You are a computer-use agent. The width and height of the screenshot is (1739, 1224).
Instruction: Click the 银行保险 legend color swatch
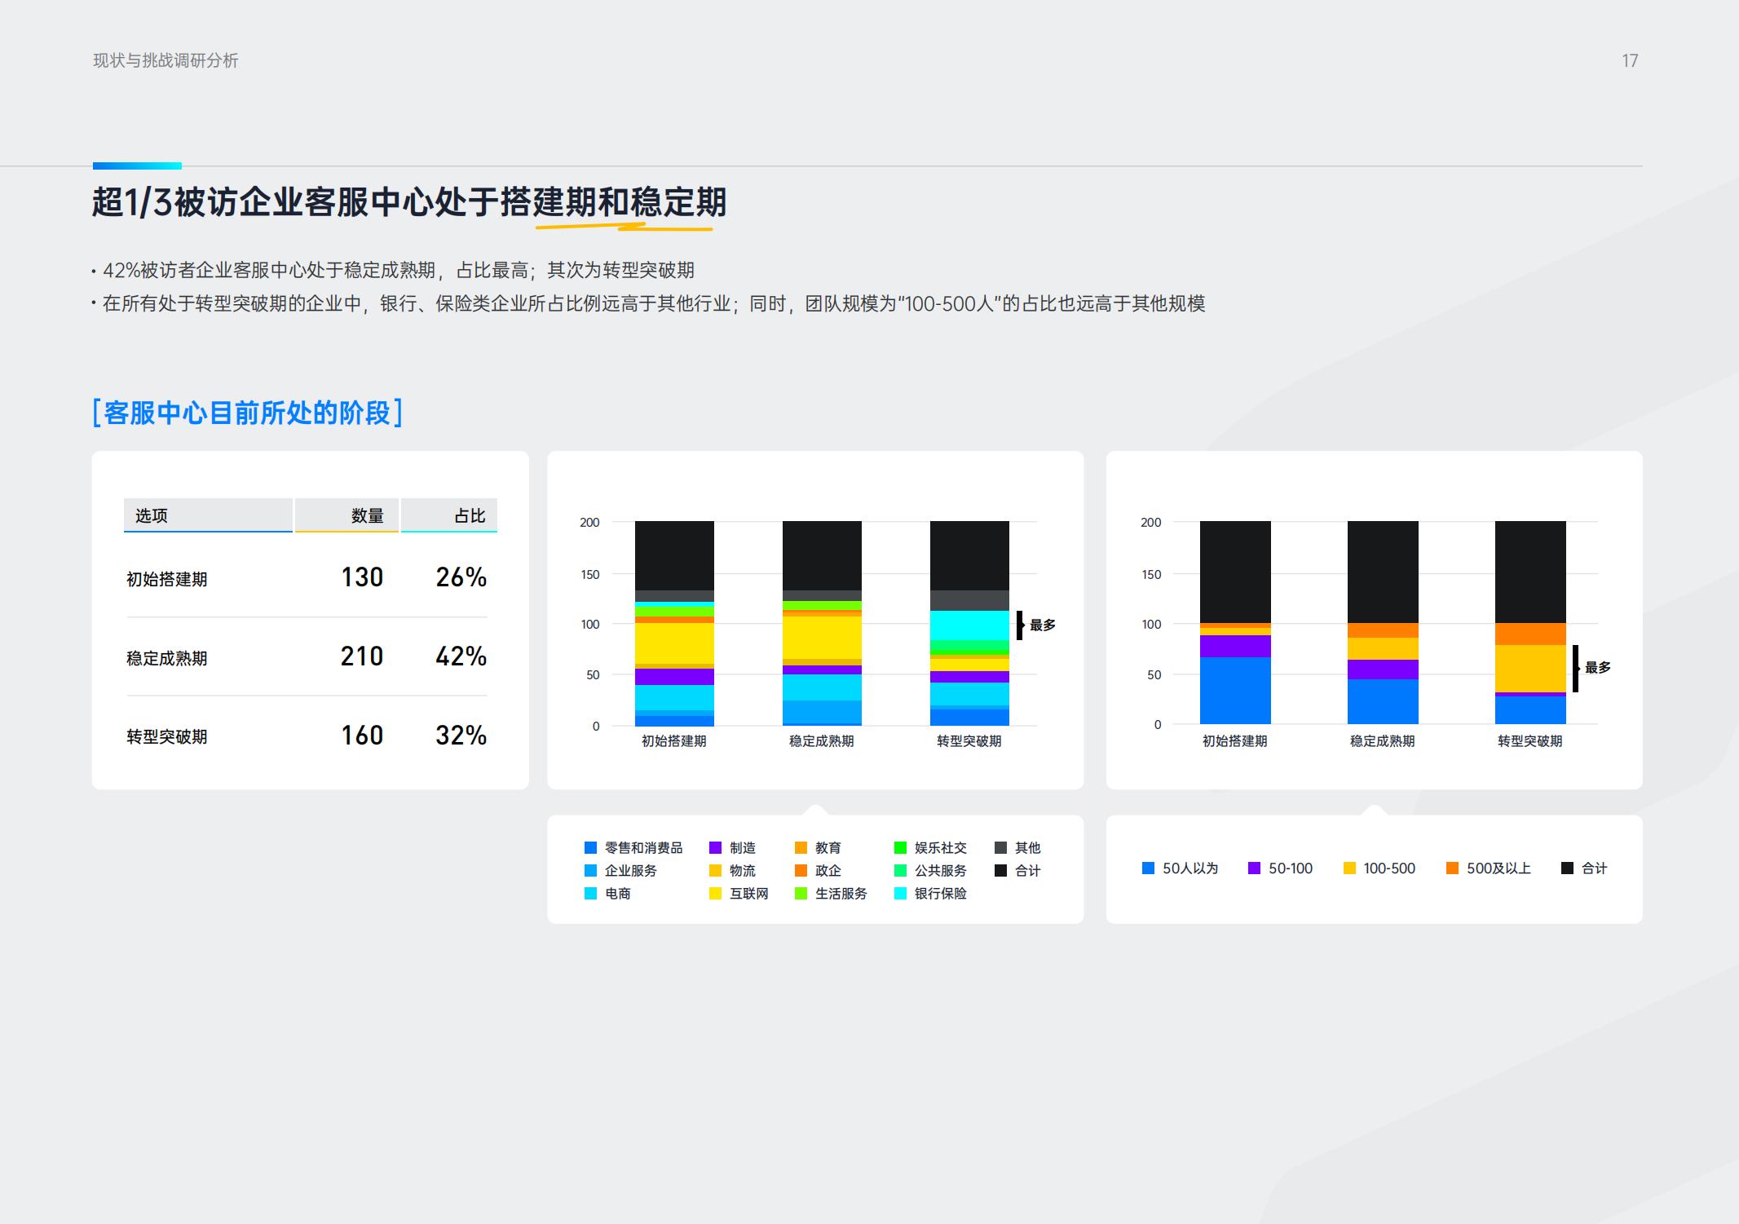[x=901, y=894]
